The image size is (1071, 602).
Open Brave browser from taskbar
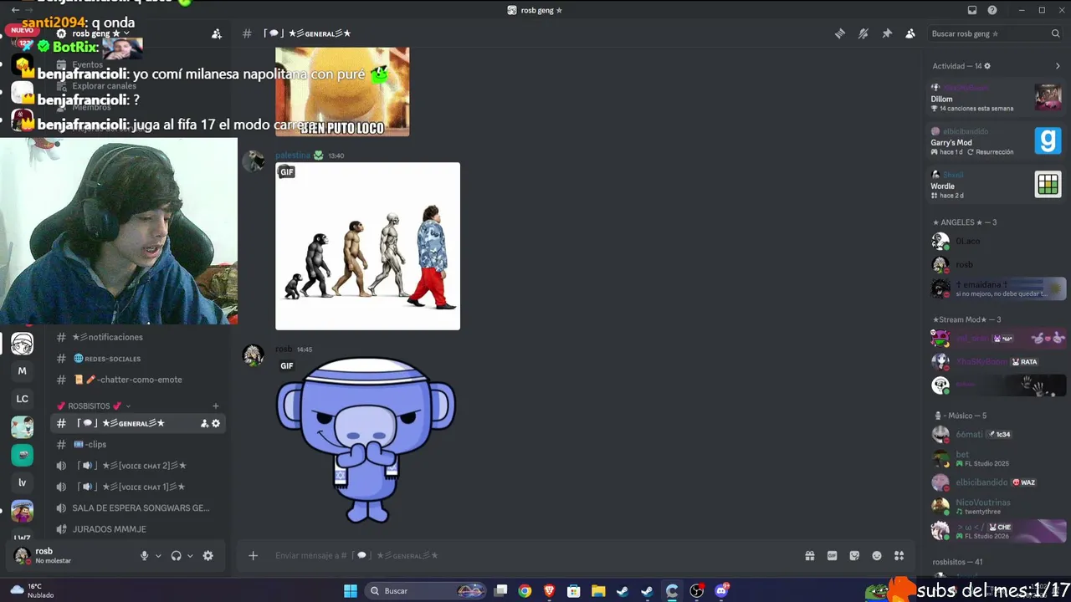click(x=549, y=591)
